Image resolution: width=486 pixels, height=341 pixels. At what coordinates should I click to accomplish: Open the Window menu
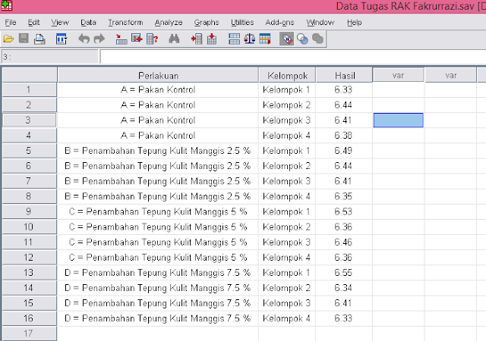320,23
